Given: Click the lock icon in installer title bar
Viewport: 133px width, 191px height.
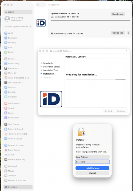Looking at the screenshot, I should tap(127, 51).
